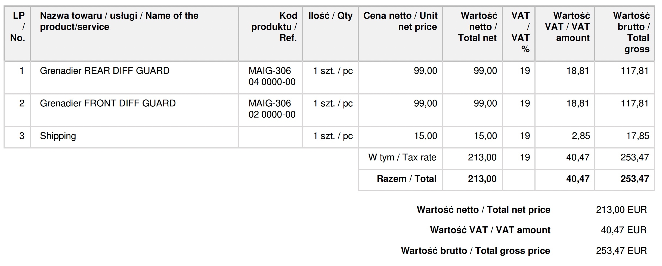Select the bold 253,47 in Razem row

point(635,179)
